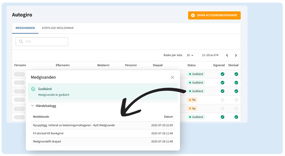Click the Skapa Autogiromedgivande button

click(214, 15)
